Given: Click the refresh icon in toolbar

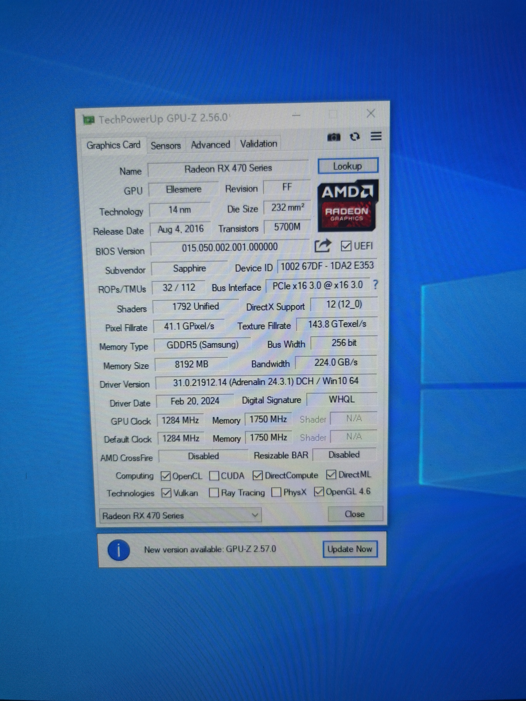Looking at the screenshot, I should [355, 137].
